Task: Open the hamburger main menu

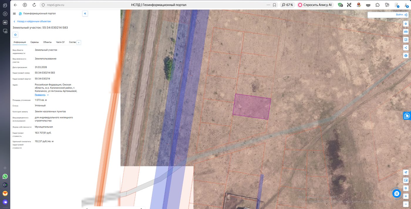Action: 14,13
